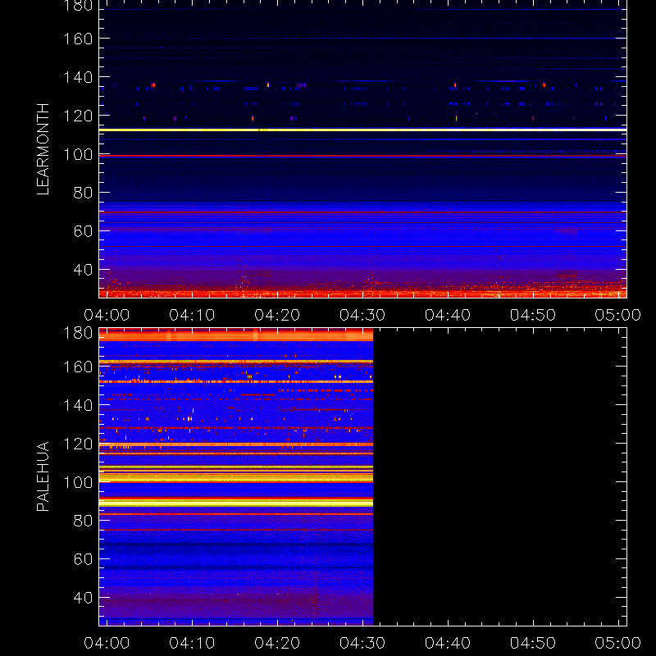Image resolution: width=656 pixels, height=656 pixels.
Task: Click the 04:50 time label under Learmonth plot
Action: pyautogui.click(x=533, y=315)
